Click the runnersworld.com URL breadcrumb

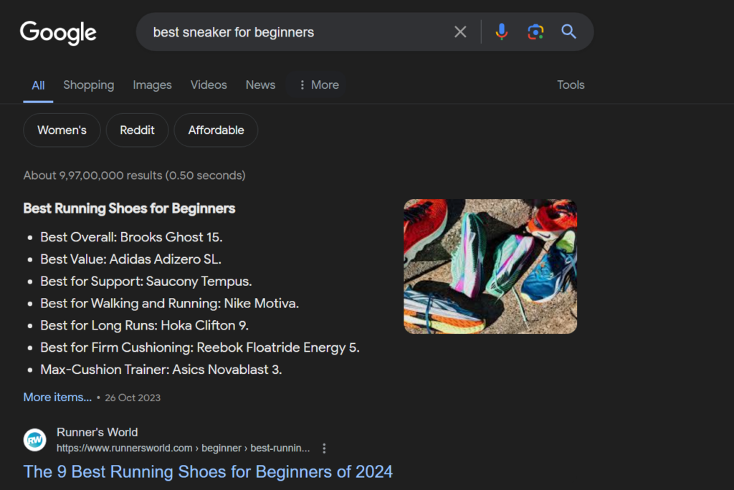[x=183, y=448]
